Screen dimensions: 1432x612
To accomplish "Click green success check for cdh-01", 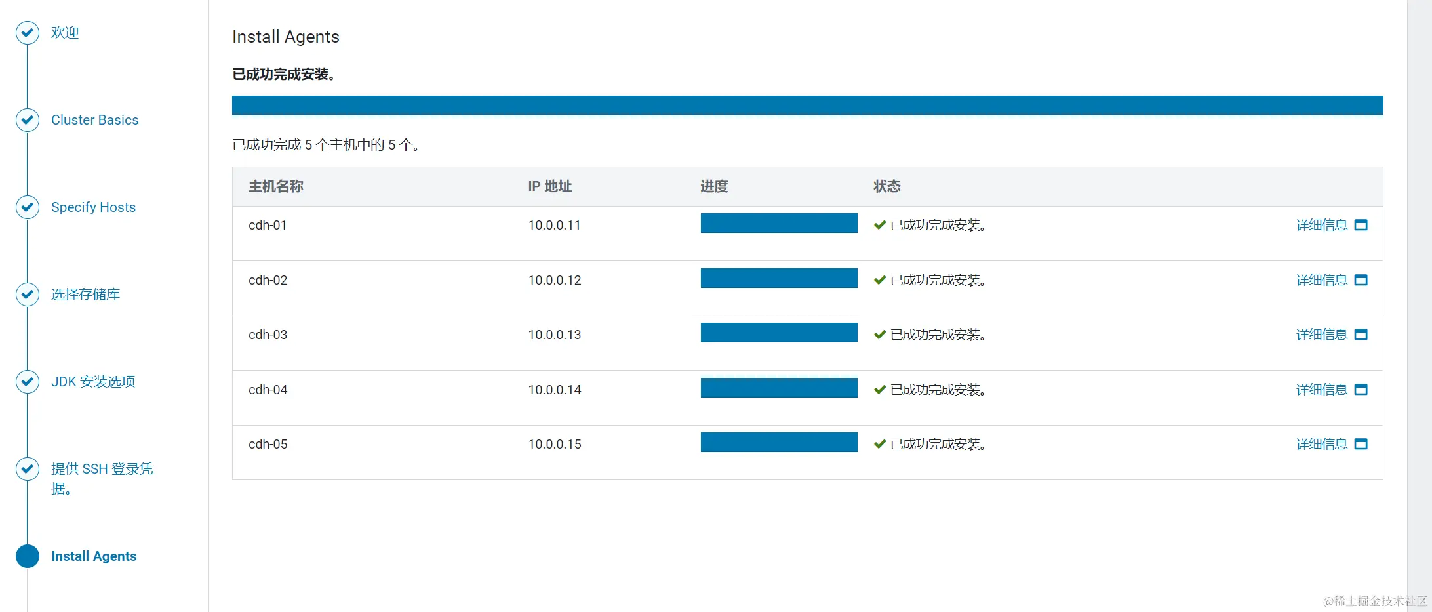I will [x=880, y=225].
